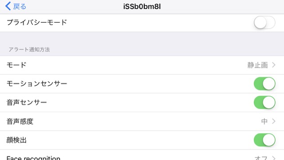Viewport: 284px width, 160px height.
Task: Tap the アラート通知方法 section header
Action: pos(29,49)
